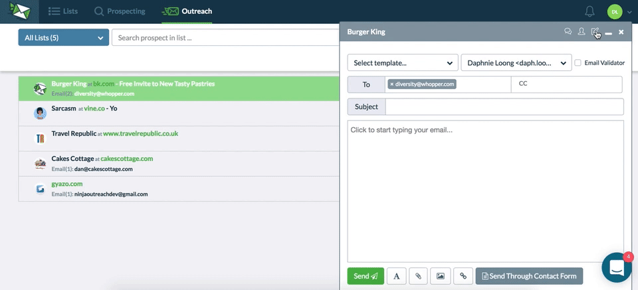Open the DL user avatar menu
638x290 pixels.
[614, 12]
